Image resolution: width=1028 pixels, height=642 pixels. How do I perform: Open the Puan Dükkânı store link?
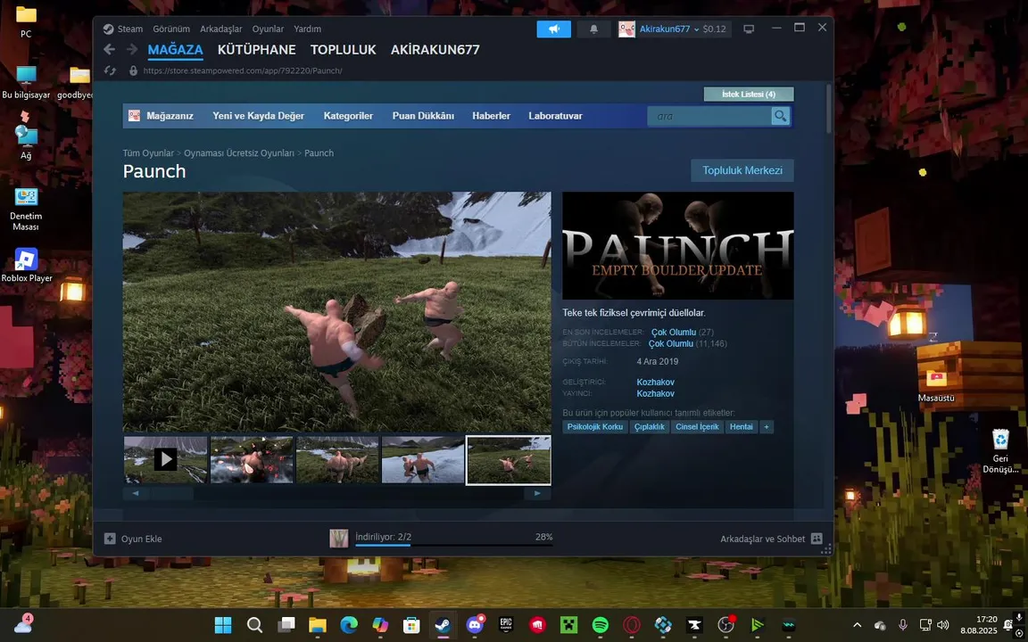pos(423,116)
